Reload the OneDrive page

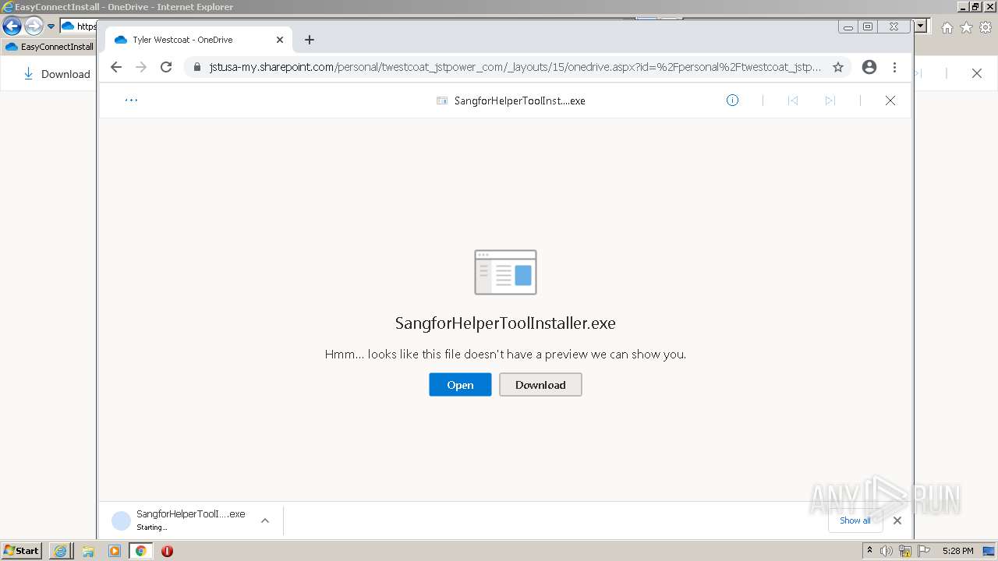pos(166,67)
